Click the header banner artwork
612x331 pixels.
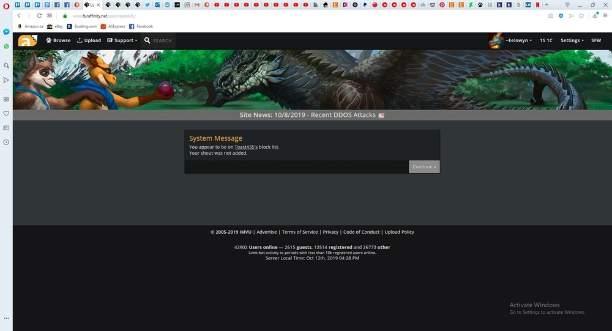[x=312, y=80]
